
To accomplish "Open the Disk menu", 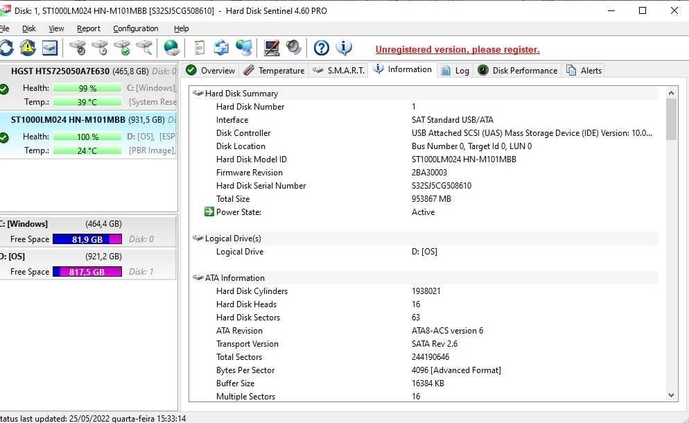I will coord(29,28).
